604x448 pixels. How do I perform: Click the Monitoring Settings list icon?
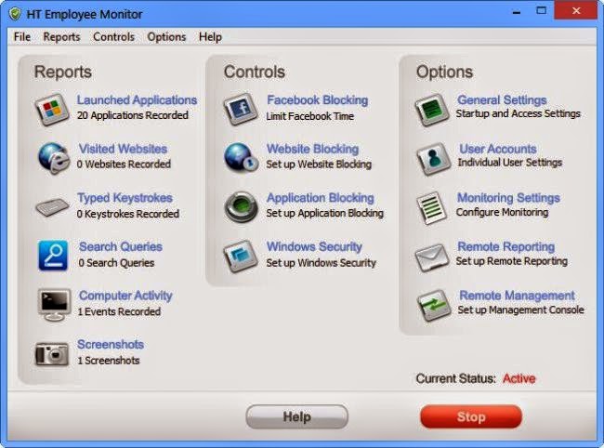(431, 207)
